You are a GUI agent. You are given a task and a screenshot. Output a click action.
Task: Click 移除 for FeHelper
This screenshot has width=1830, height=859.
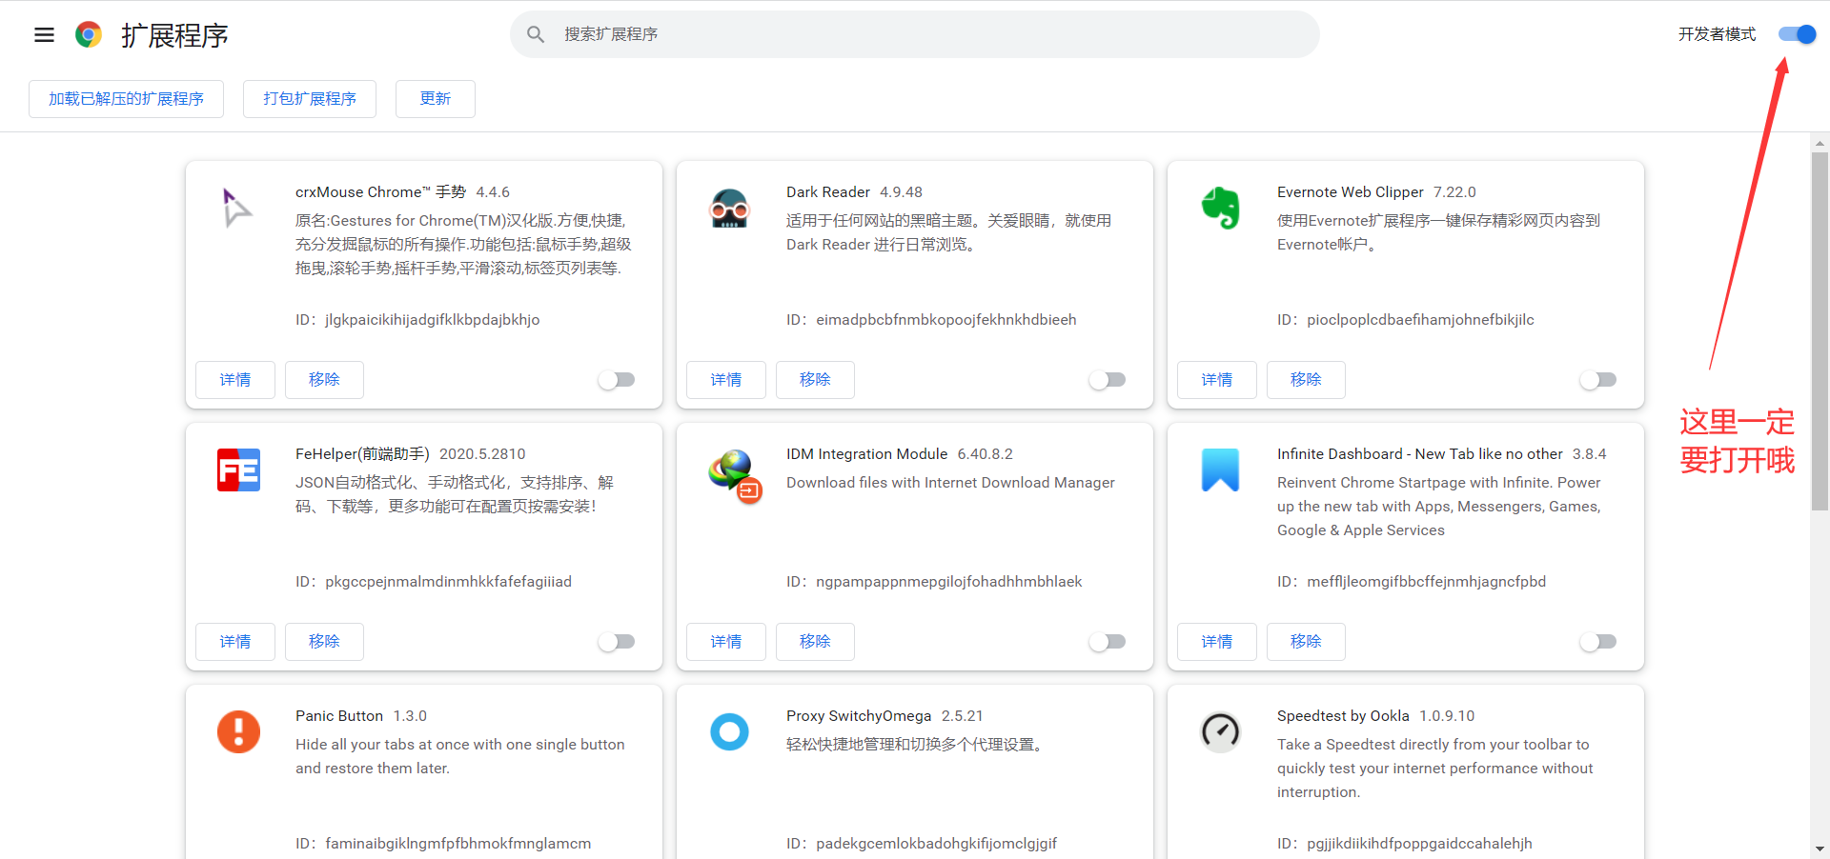pyautogui.click(x=324, y=642)
